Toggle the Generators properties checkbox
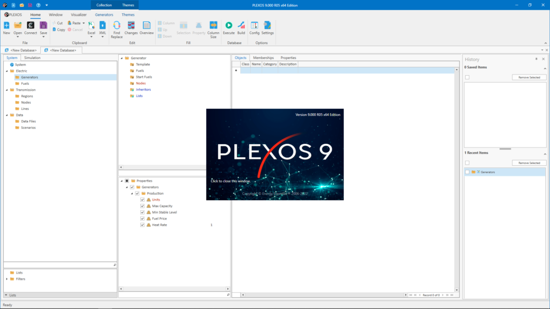 [x=132, y=187]
